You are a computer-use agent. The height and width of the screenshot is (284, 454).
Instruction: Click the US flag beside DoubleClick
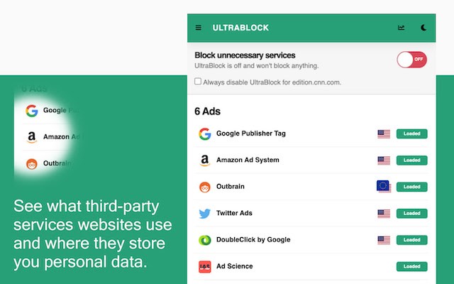[384, 240]
